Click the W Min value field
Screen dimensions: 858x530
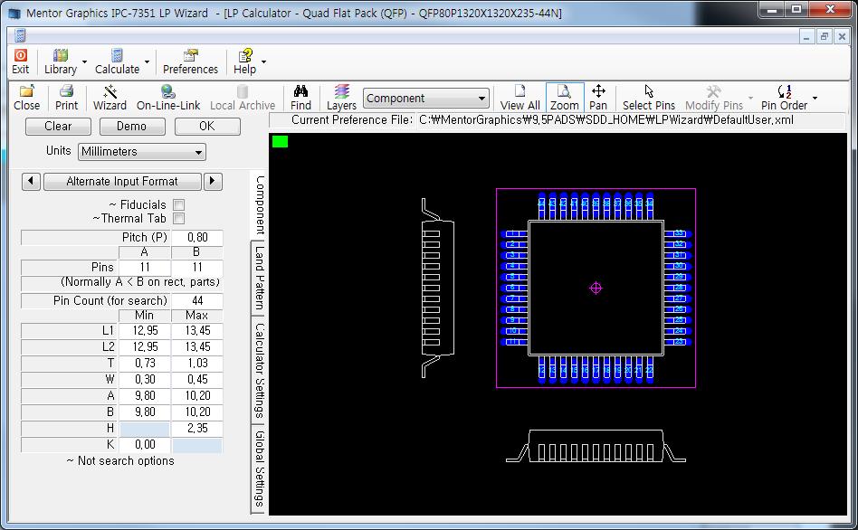point(145,380)
